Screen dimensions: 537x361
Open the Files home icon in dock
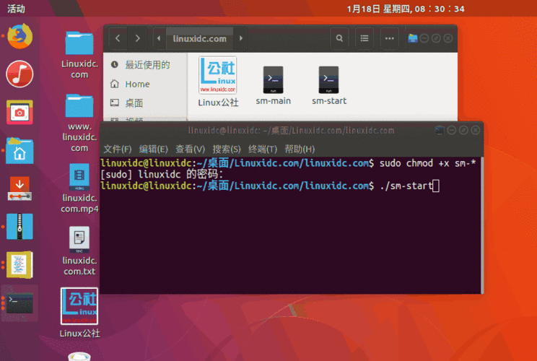point(19,151)
